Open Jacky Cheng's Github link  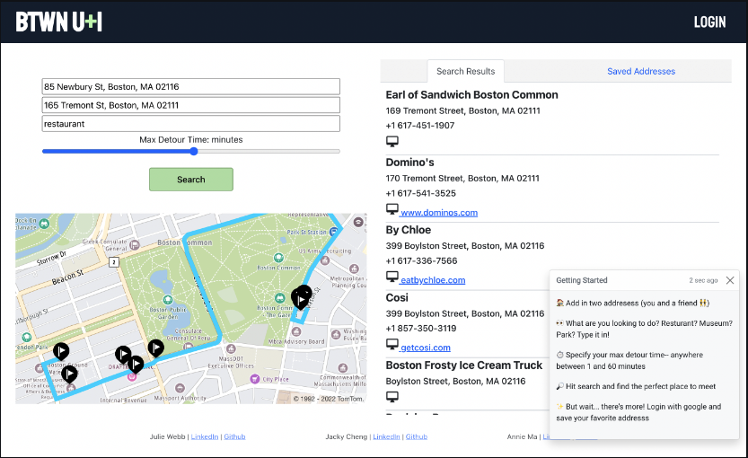coord(417,436)
